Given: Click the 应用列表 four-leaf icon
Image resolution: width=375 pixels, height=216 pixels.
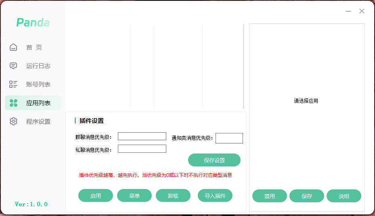Looking at the screenshot, I should pos(13,103).
